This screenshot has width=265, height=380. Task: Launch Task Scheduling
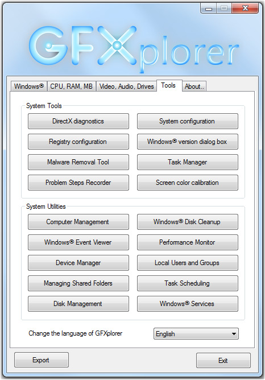[x=188, y=283]
